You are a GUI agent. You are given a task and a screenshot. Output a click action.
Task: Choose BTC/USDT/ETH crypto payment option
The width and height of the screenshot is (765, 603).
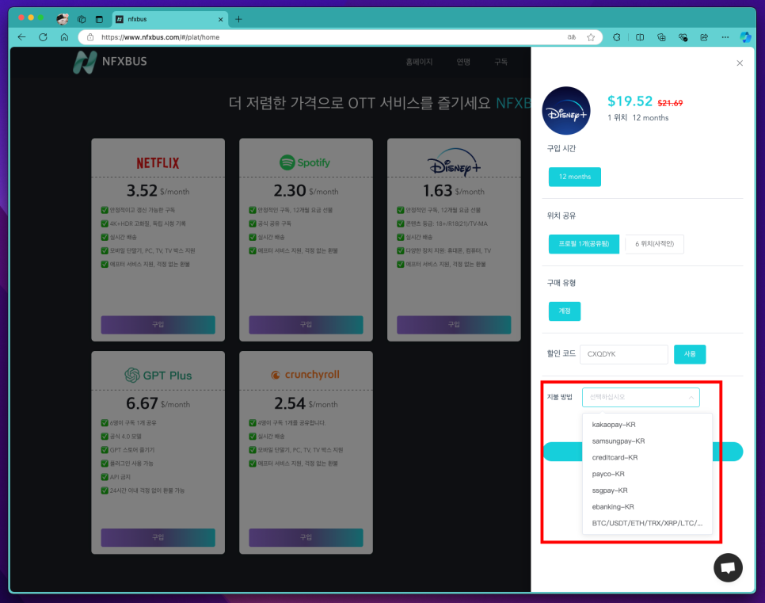(647, 523)
